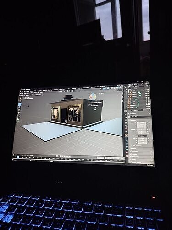Viewport: 172px width, 230px height.
Task: Click the object name field in properties
Action: pos(141,117)
